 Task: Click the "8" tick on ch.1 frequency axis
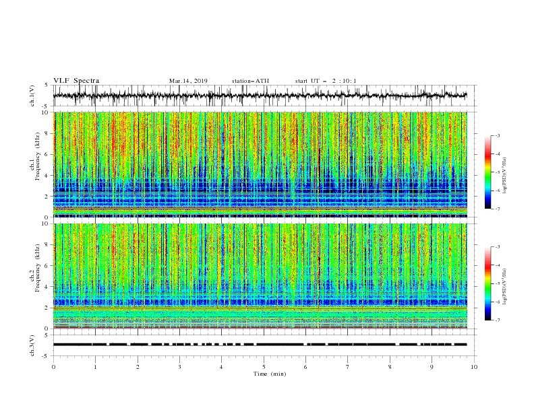(48, 133)
